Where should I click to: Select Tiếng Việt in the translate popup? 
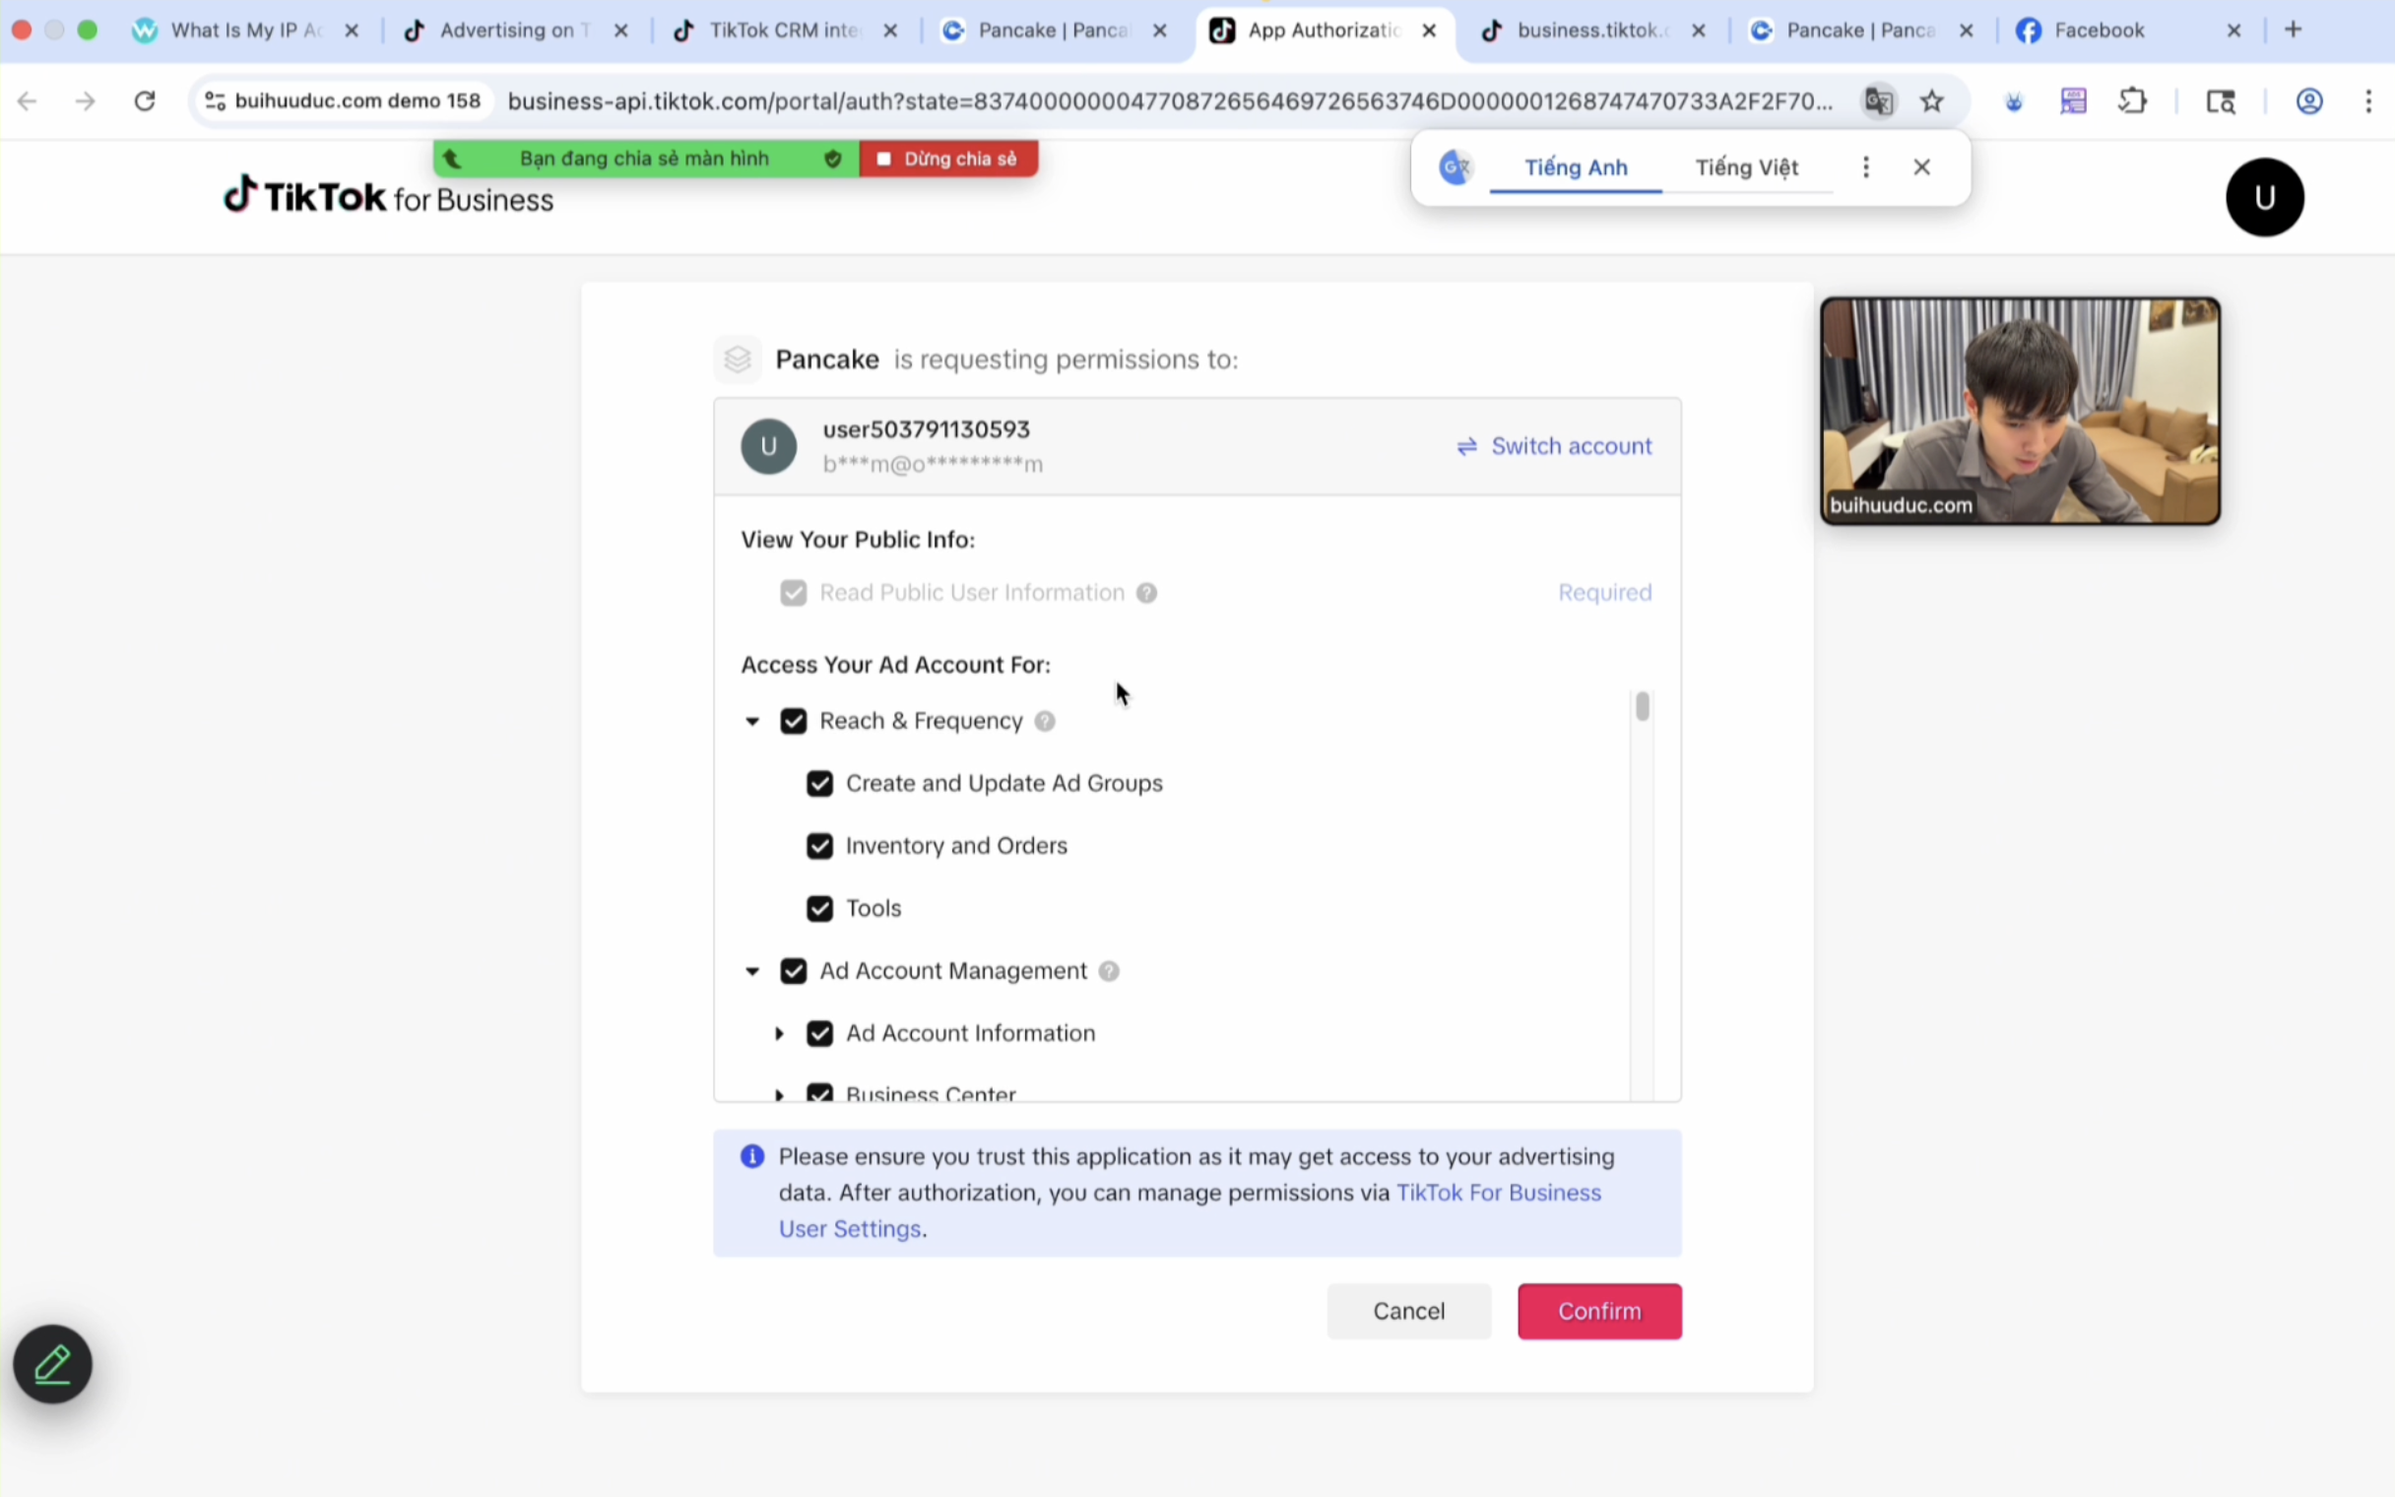pos(1746,167)
